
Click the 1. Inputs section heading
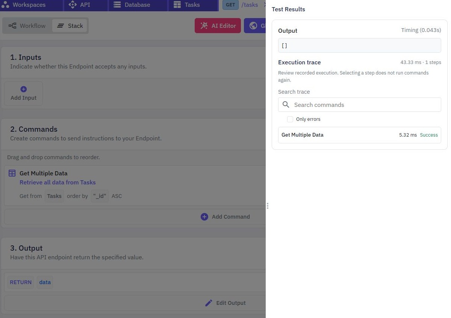point(26,57)
